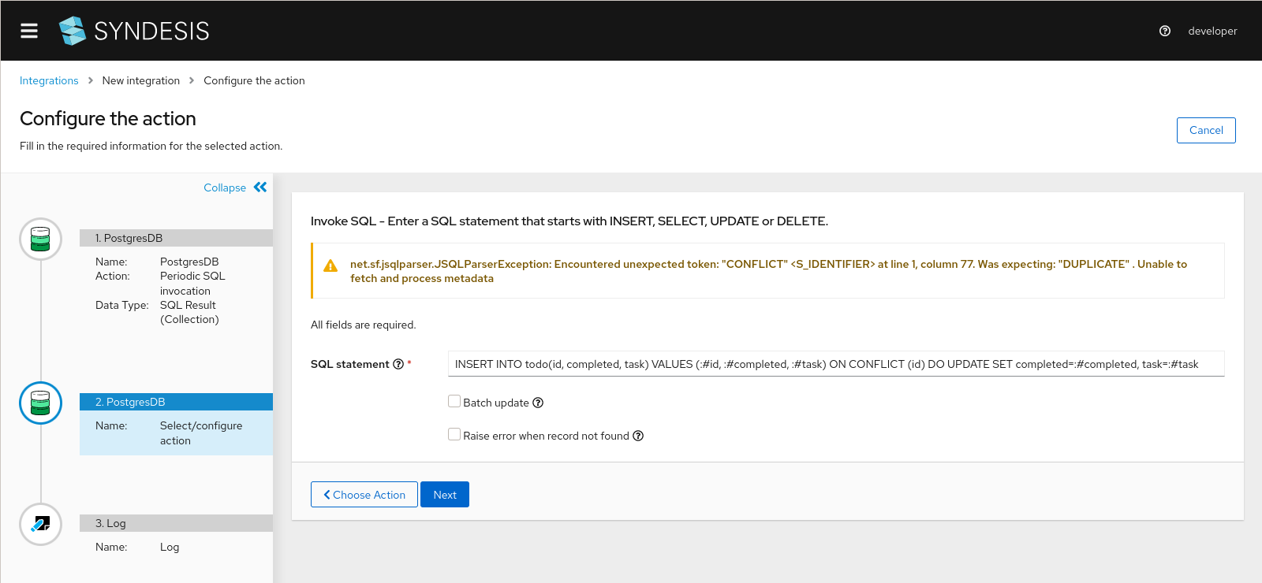Check Raise error when record not found
The width and height of the screenshot is (1262, 583).
point(454,435)
